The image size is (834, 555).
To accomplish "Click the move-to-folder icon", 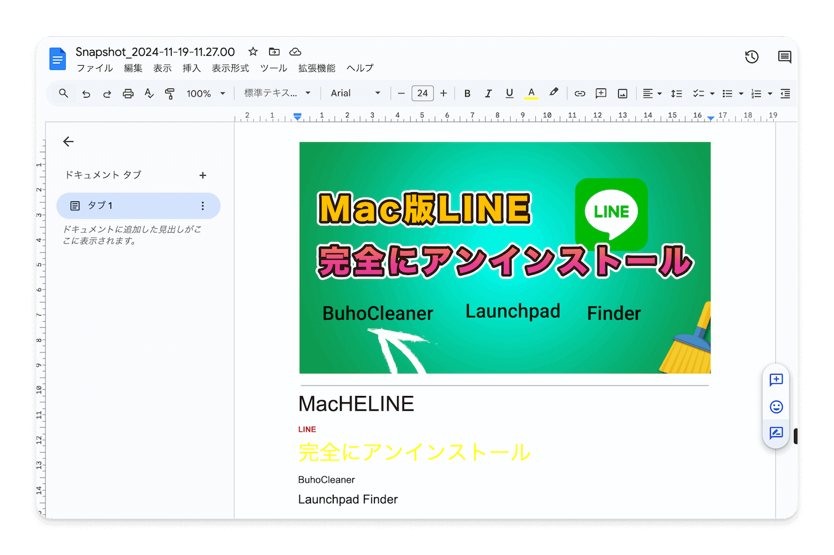I will [274, 52].
